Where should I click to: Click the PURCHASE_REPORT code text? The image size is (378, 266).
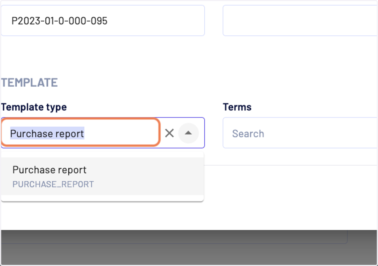tap(53, 184)
